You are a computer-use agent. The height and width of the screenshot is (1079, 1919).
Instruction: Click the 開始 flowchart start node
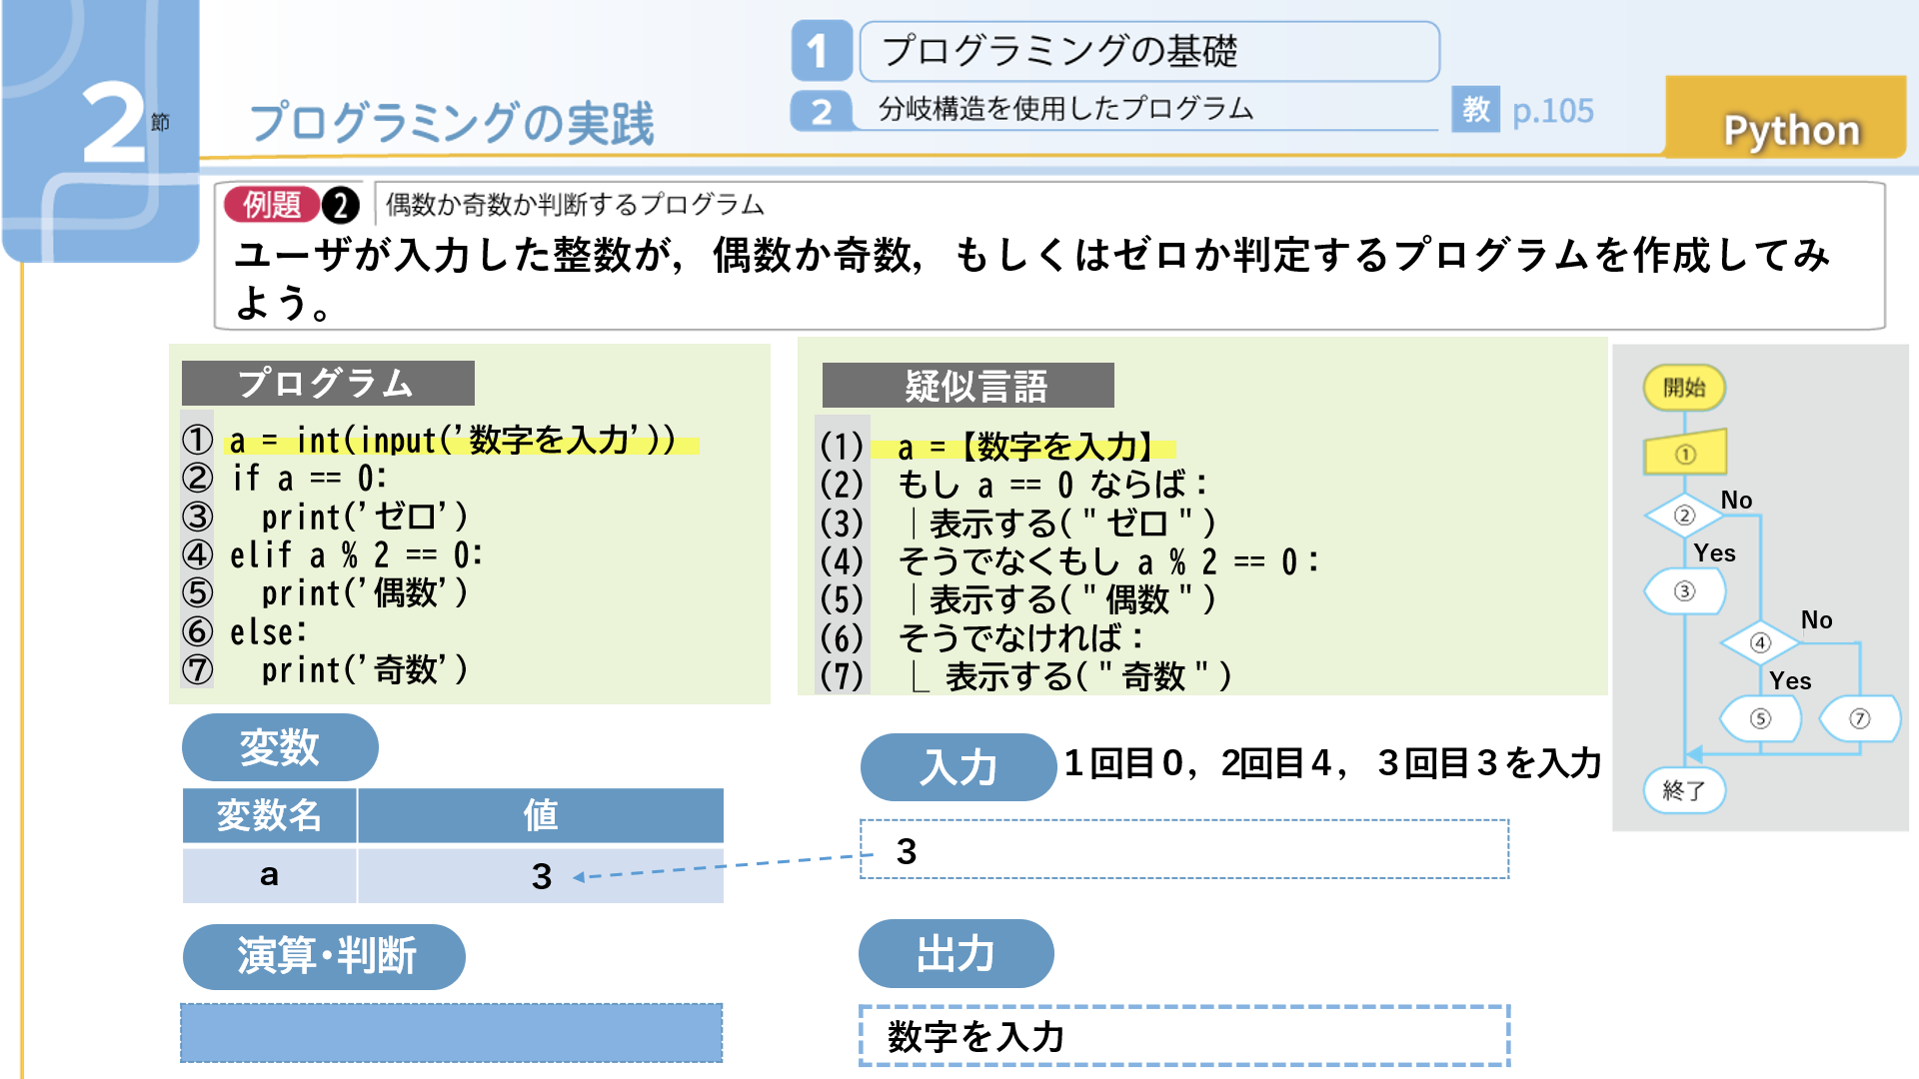click(1684, 388)
